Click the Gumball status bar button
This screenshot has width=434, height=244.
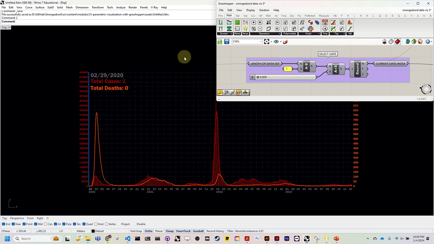[x=198, y=231]
